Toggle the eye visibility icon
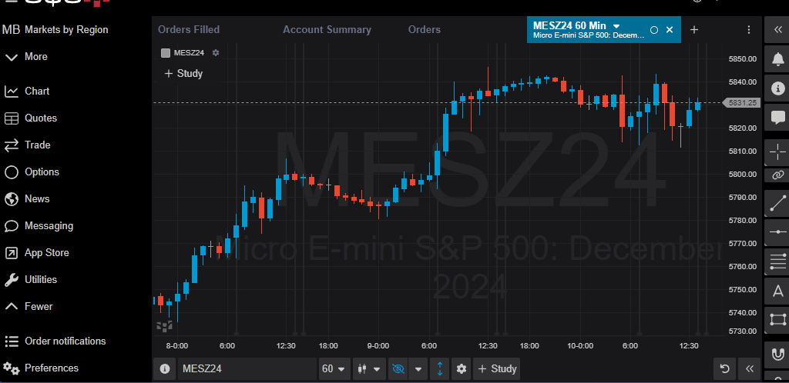 398,369
